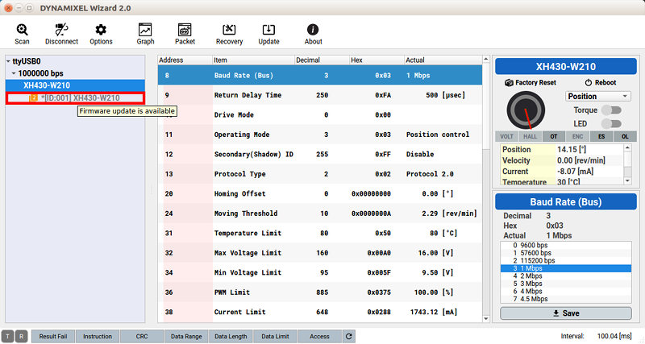Collapse the 1000000 bps tree node
The image size is (645, 344).
14,73
